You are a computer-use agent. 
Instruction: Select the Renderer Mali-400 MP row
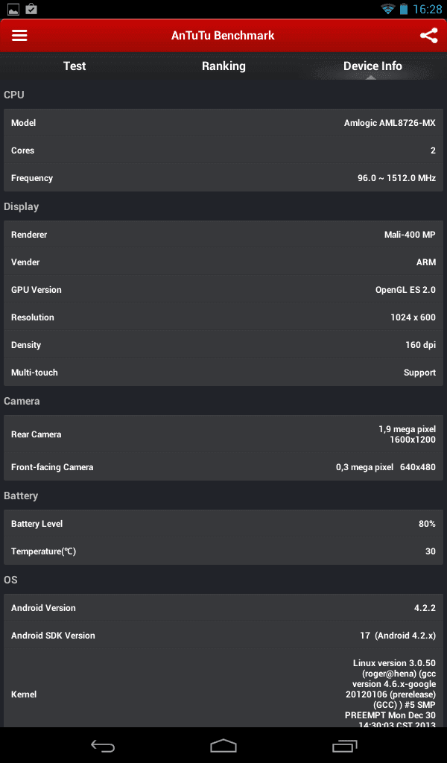(x=223, y=235)
